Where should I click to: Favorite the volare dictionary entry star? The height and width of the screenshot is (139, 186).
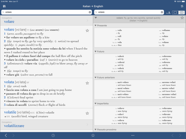pyautogui.click(x=87, y=31)
